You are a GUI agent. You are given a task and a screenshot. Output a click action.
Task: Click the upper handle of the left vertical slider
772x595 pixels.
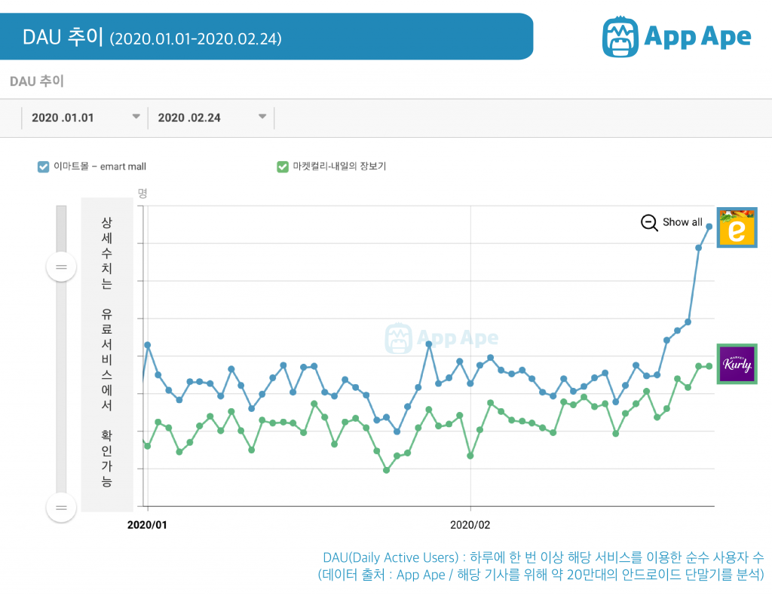pos(61,267)
